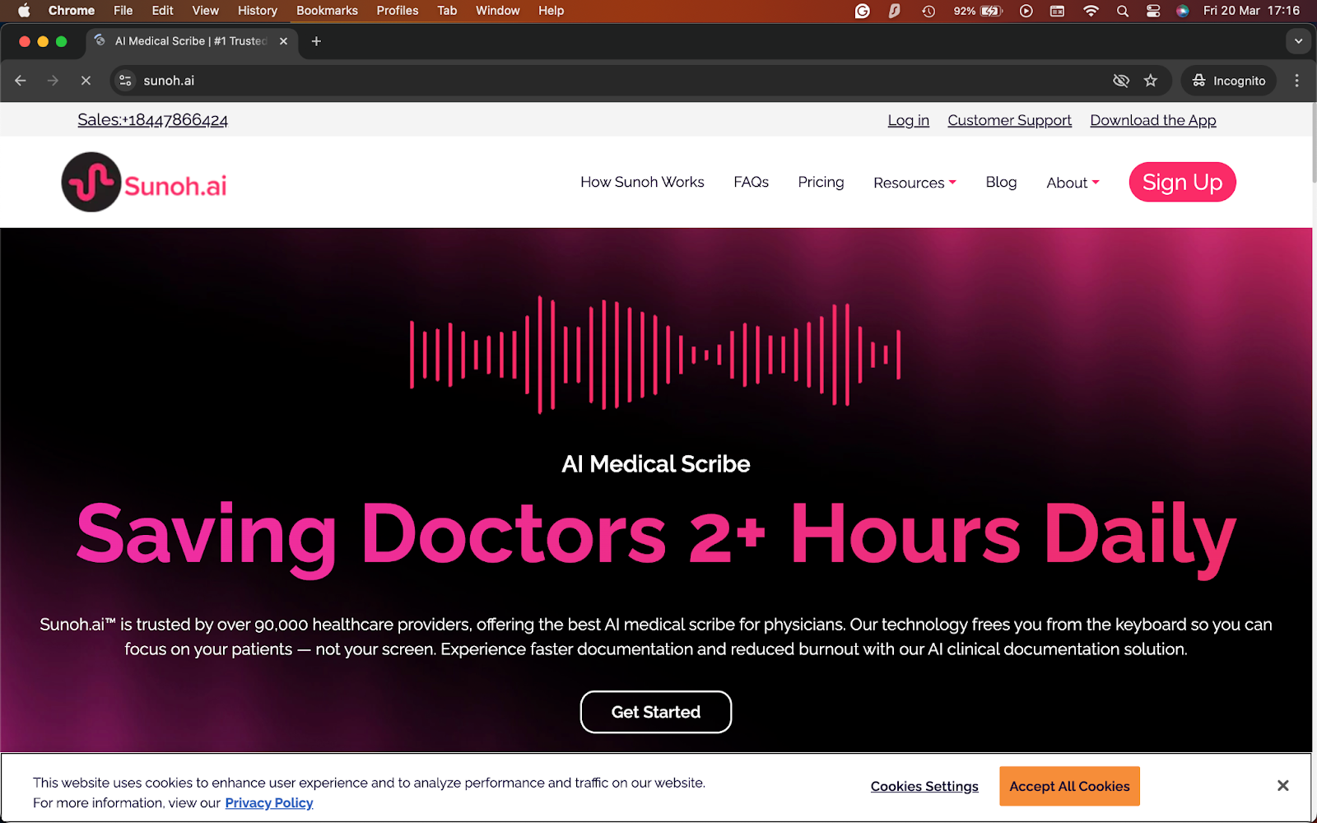Image resolution: width=1317 pixels, height=823 pixels.
Task: Click the Get Started button
Action: tap(656, 712)
